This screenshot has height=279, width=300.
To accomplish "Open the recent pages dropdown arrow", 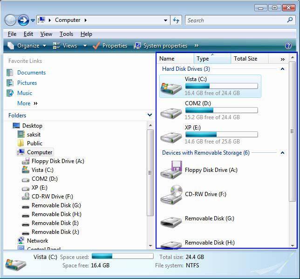I will (x=33, y=20).
